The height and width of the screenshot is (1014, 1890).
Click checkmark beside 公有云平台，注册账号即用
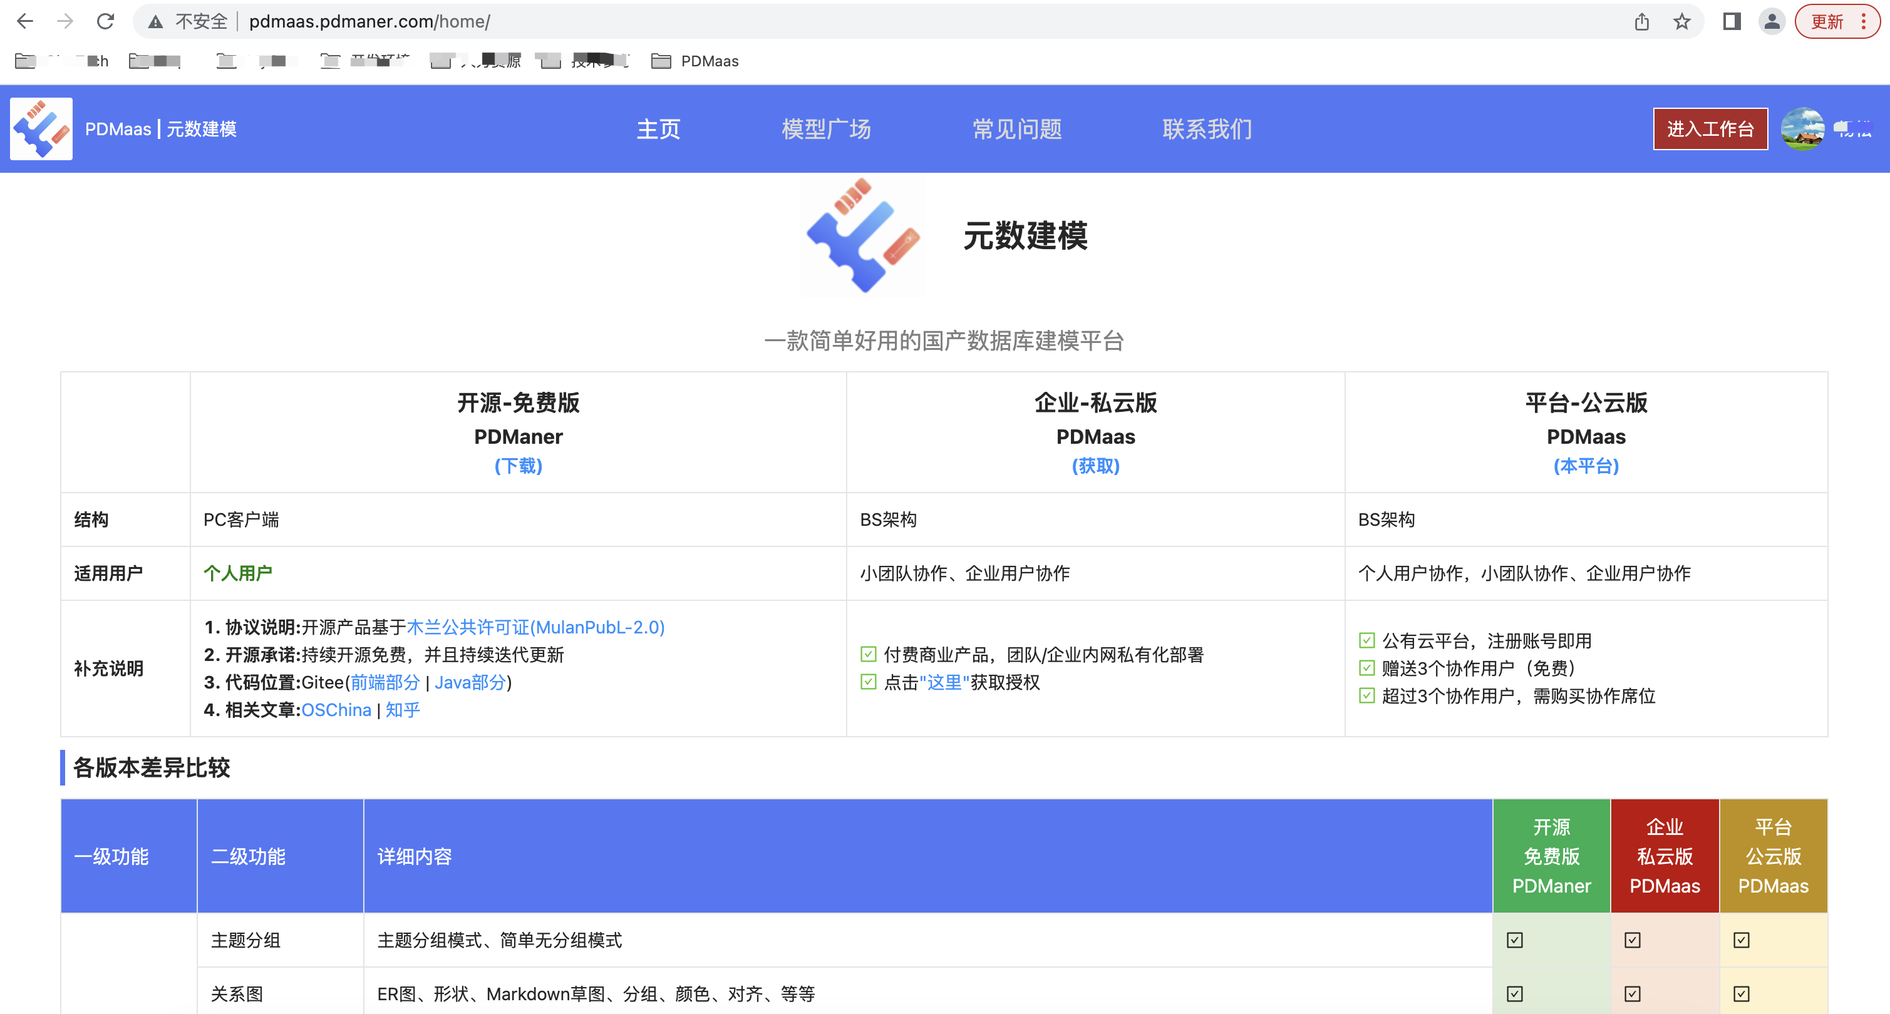coord(1367,640)
